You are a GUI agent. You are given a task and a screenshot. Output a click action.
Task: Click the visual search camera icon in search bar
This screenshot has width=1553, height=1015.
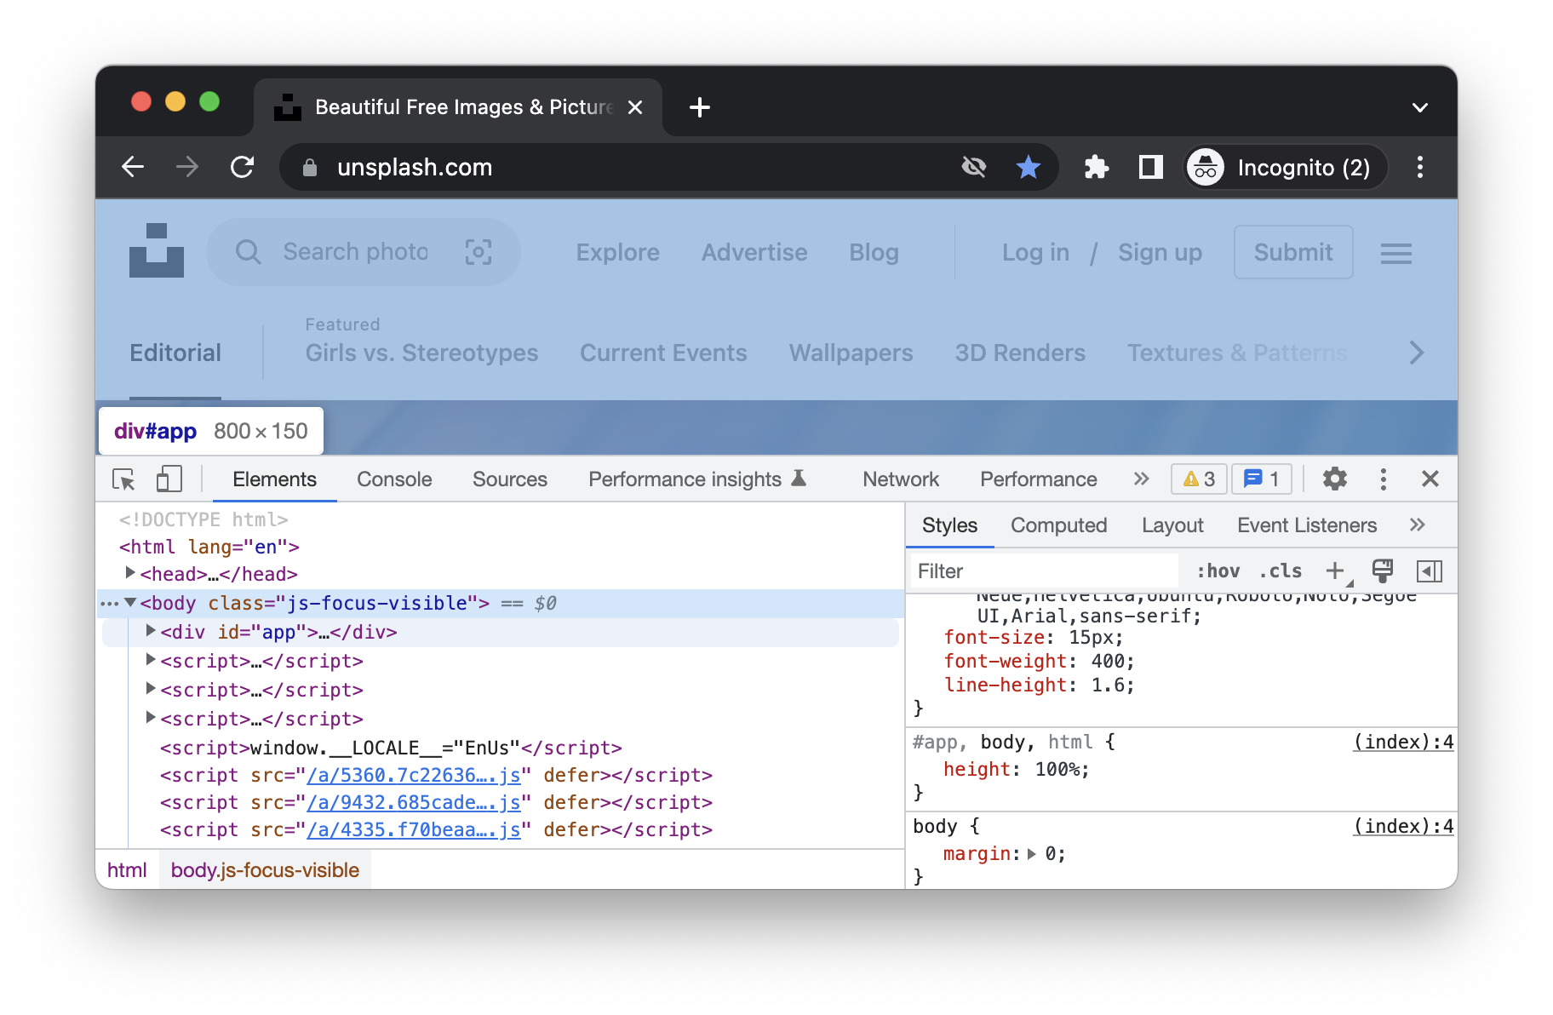click(x=479, y=252)
